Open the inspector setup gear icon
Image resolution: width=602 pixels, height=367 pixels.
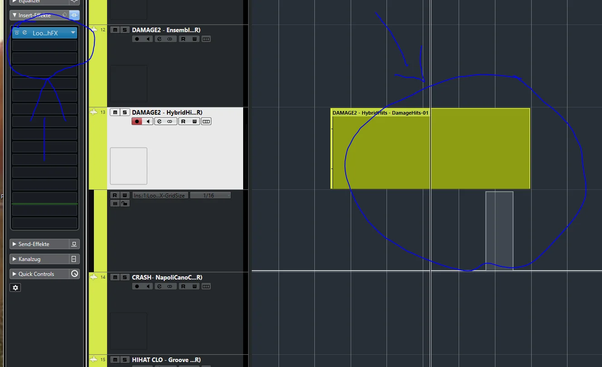point(16,288)
